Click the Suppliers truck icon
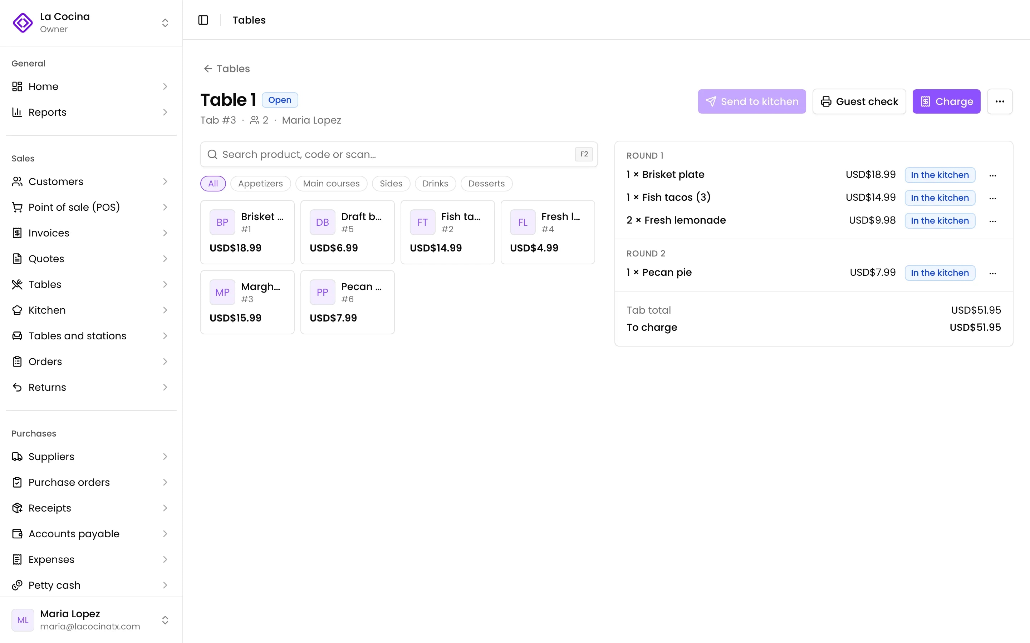The width and height of the screenshot is (1030, 643). (x=17, y=457)
